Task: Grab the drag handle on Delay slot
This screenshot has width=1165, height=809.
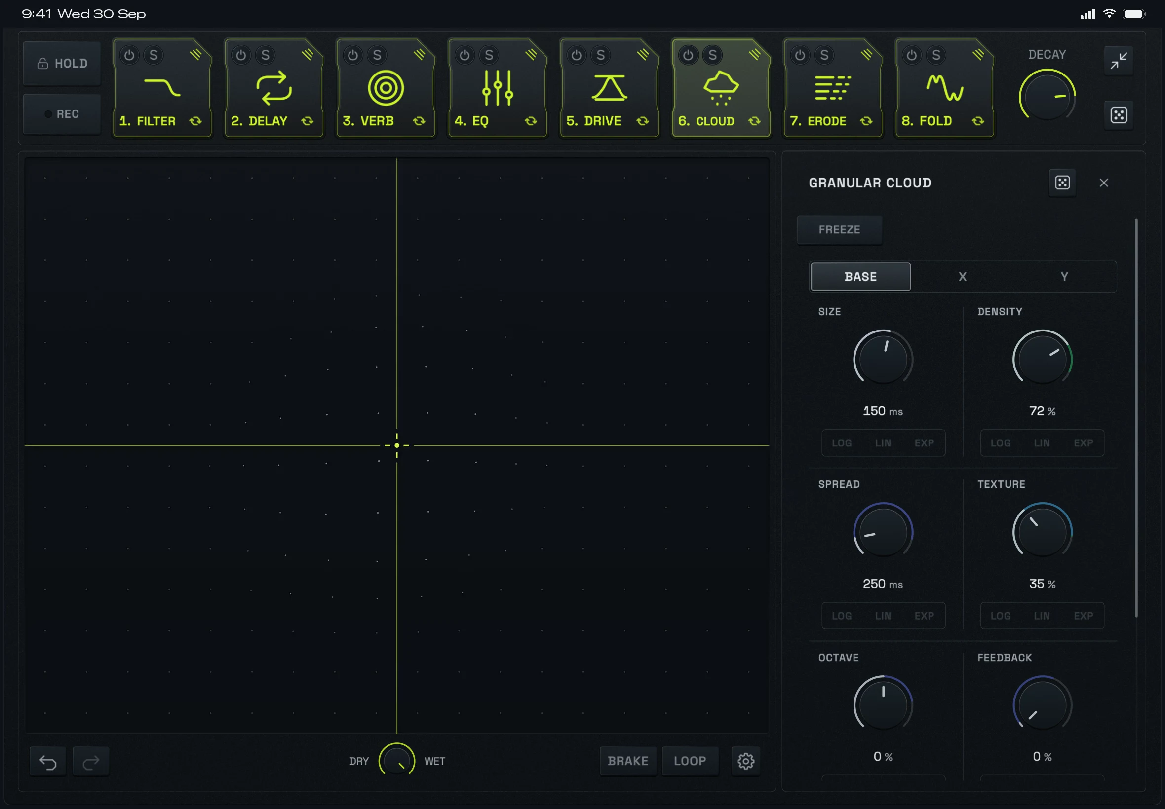Action: pyautogui.click(x=308, y=54)
